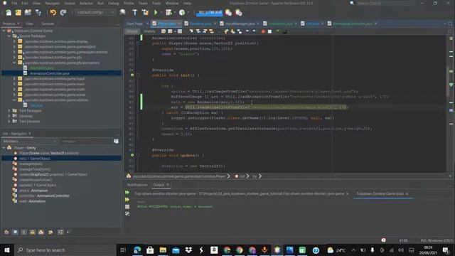
Task: Open the Debug menu
Action: tap(114, 3)
